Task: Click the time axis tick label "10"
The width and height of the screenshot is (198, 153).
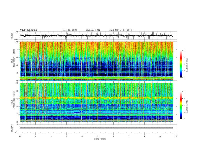Action: [x=176, y=136]
